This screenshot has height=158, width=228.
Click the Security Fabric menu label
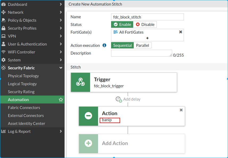[x=21, y=68]
